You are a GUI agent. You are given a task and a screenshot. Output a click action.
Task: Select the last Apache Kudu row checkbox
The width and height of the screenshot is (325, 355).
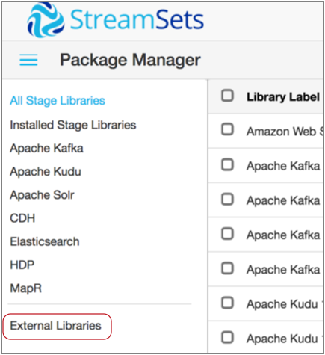[227, 337]
